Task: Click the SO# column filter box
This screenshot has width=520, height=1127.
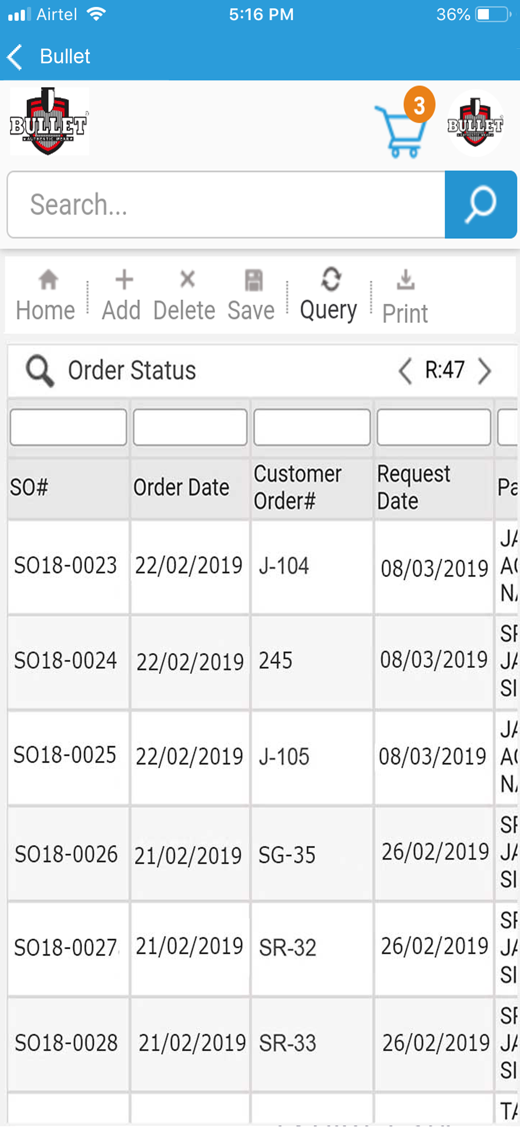Action: click(x=69, y=427)
